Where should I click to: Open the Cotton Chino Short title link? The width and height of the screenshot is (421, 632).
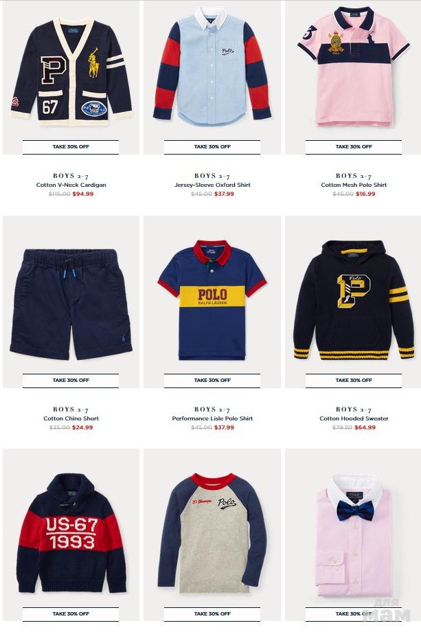pos(71,418)
